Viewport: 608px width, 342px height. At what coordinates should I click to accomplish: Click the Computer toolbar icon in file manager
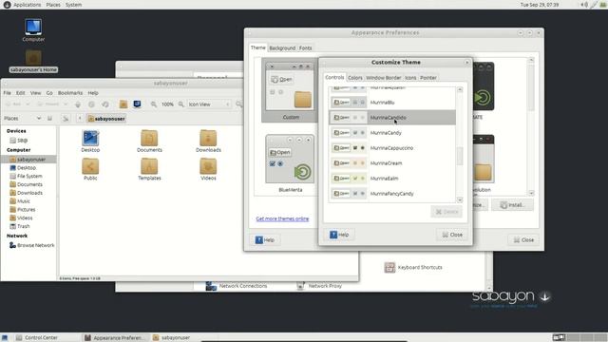(x=137, y=104)
